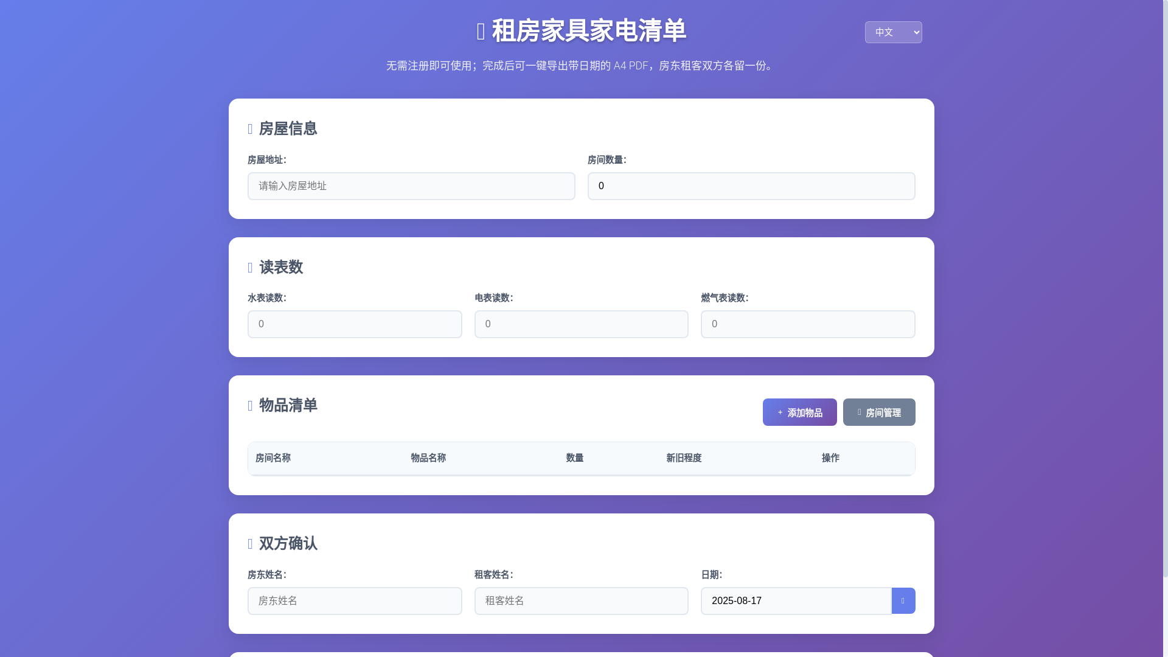Click the 数量 column header

575,458
